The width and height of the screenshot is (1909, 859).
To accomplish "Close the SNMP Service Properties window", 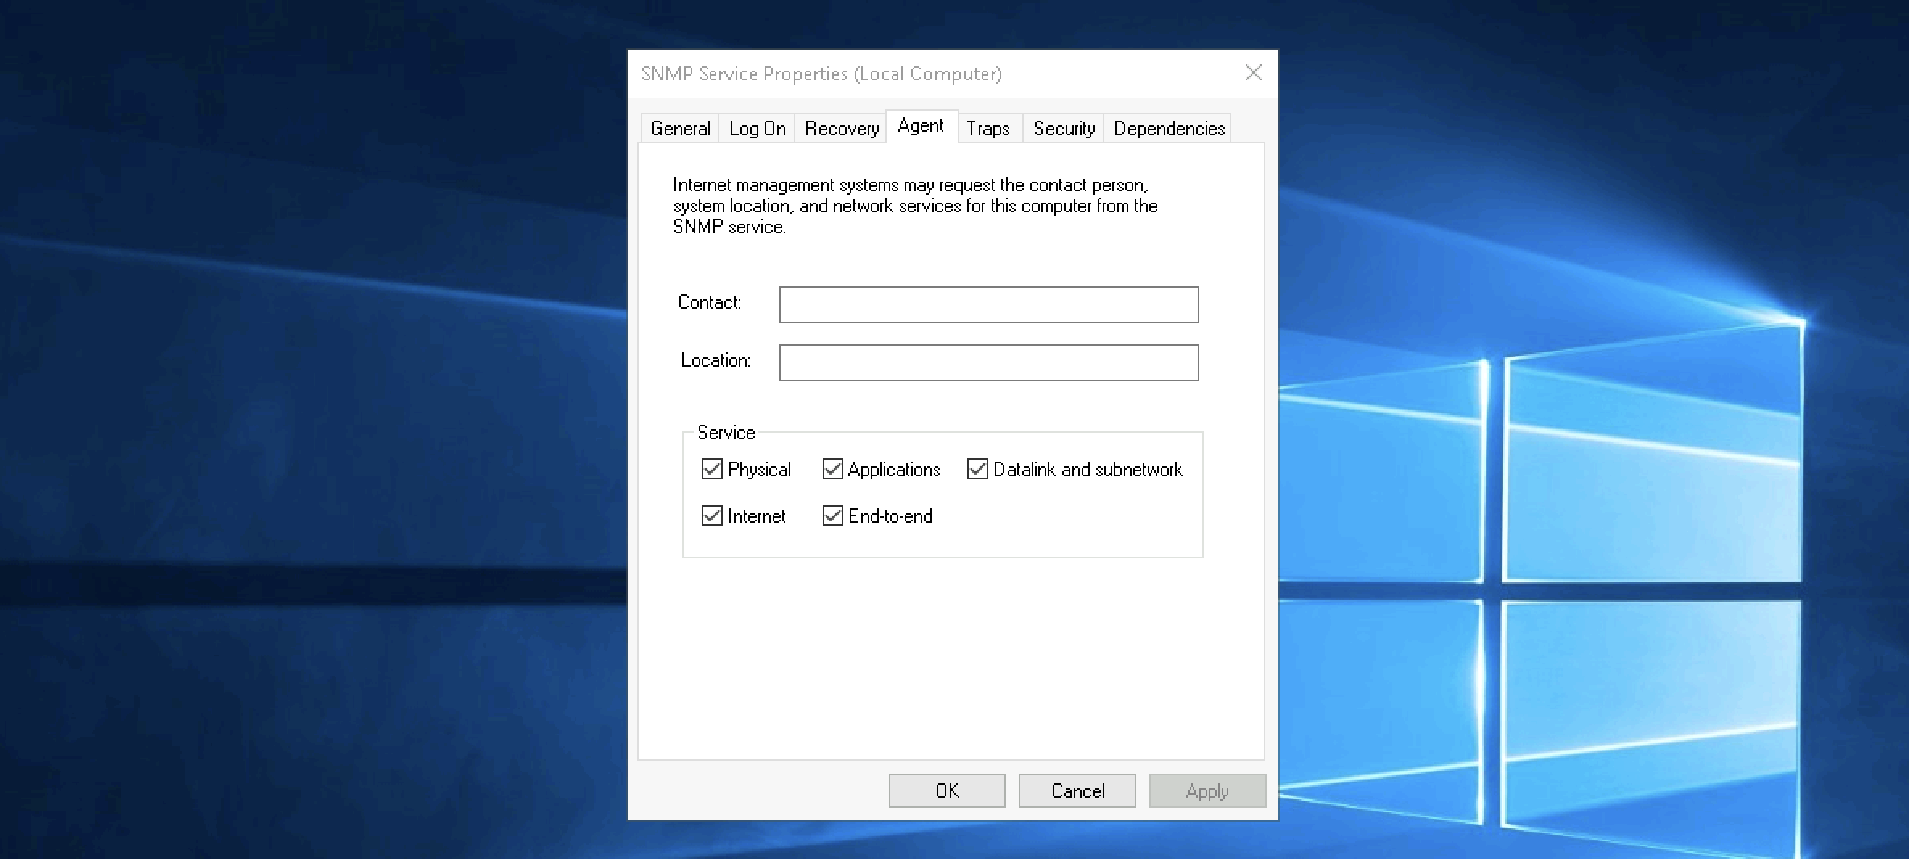I will click(x=1253, y=73).
